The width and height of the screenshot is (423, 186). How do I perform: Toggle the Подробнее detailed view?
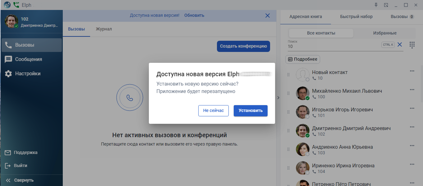[x=303, y=59]
